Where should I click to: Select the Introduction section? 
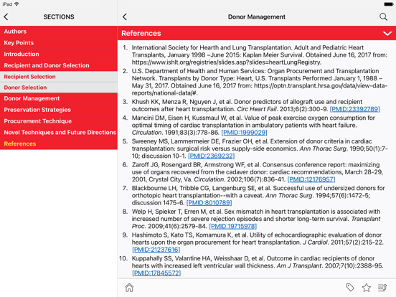[x=59, y=55]
